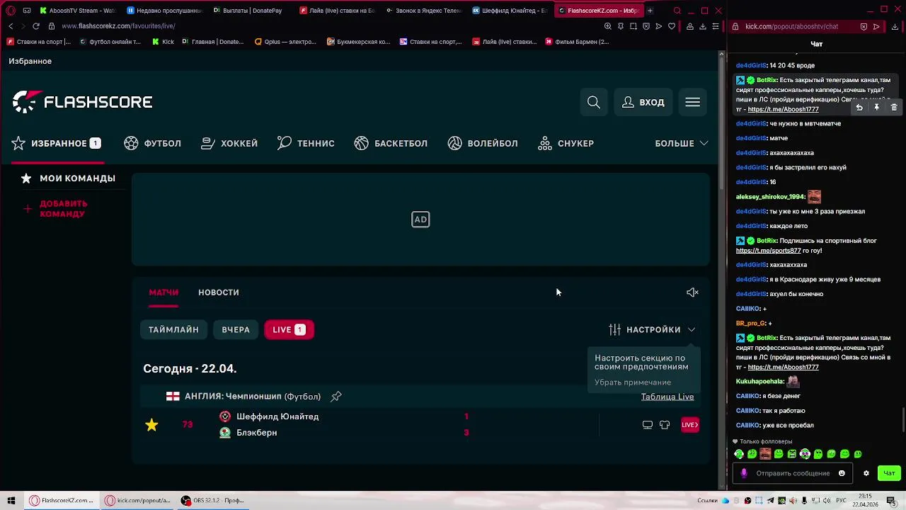
Task: Click the green Чат send button
Action: coord(889,473)
